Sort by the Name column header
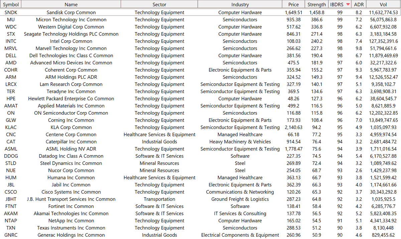Screen dimensions: 401x239 point(71,4)
